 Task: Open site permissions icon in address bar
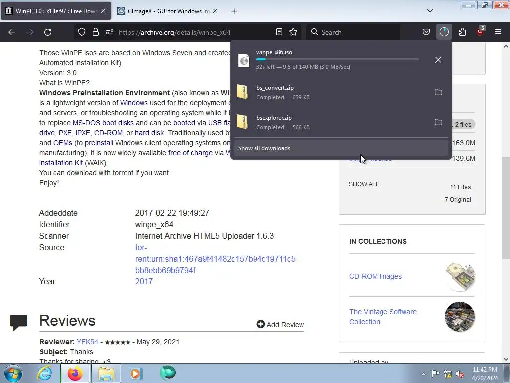point(109,32)
